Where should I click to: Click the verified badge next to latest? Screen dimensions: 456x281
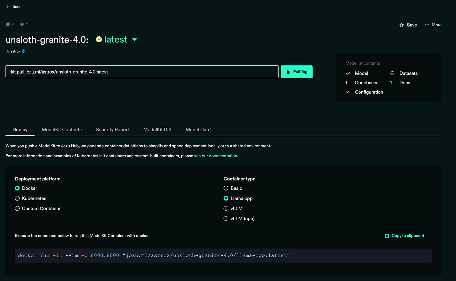99,39
